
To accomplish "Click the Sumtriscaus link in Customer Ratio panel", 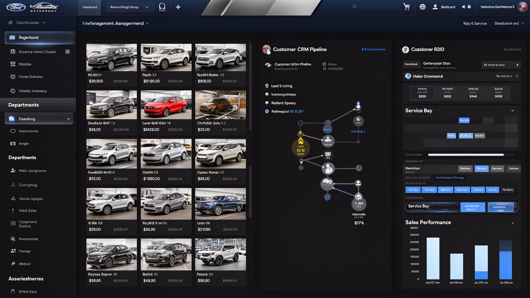I will 513,49.
